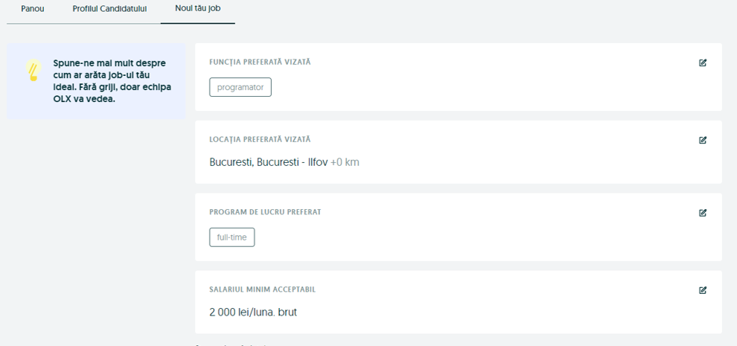The width and height of the screenshot is (737, 346).
Task: Click the '+0 km' distance text
Action: [x=345, y=162]
